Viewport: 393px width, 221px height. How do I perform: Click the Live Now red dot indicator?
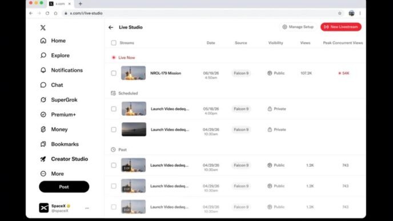114,58
